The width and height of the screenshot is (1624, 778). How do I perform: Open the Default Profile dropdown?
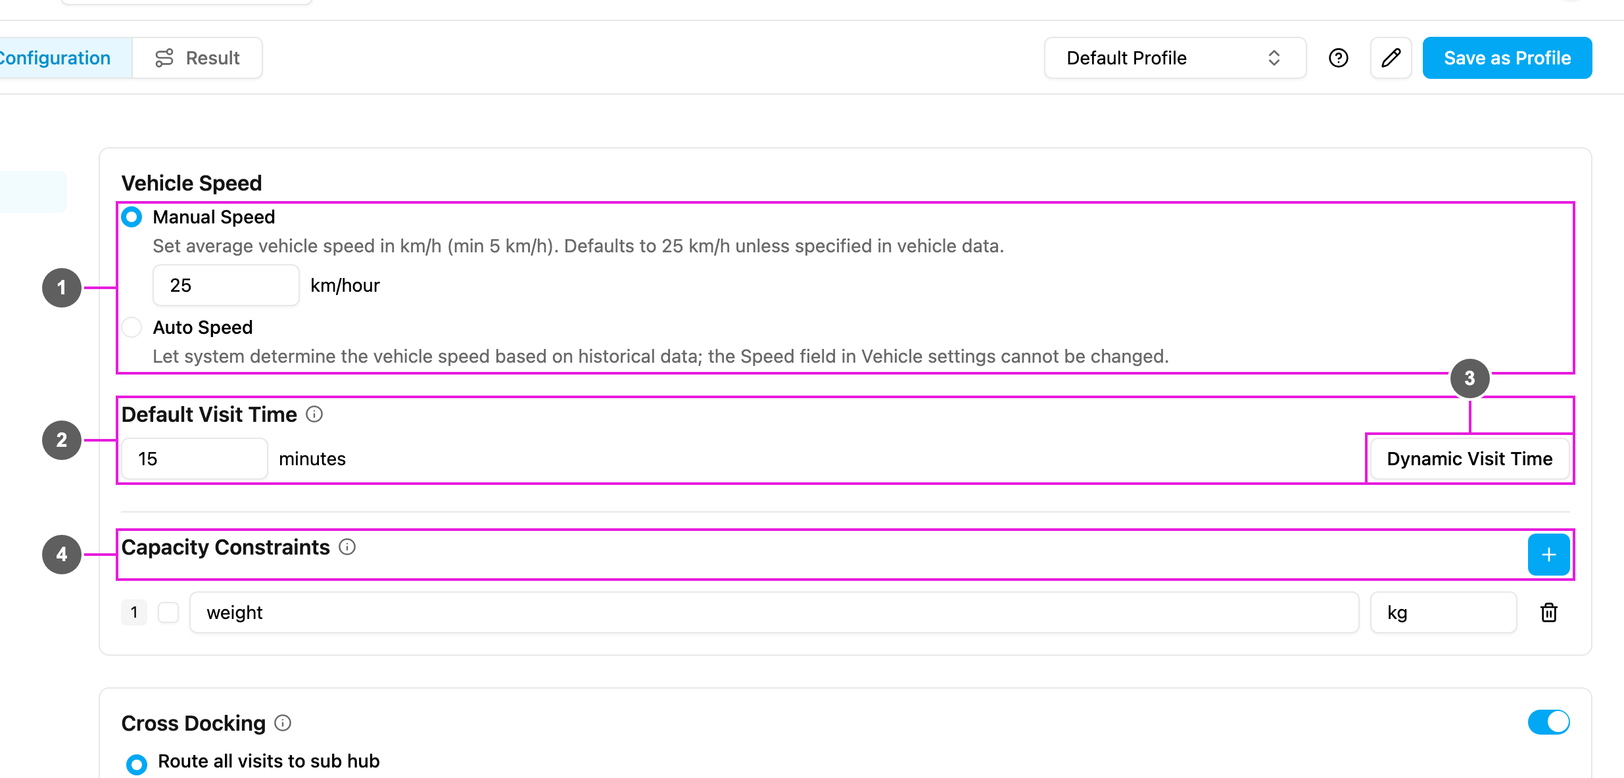pos(1175,58)
